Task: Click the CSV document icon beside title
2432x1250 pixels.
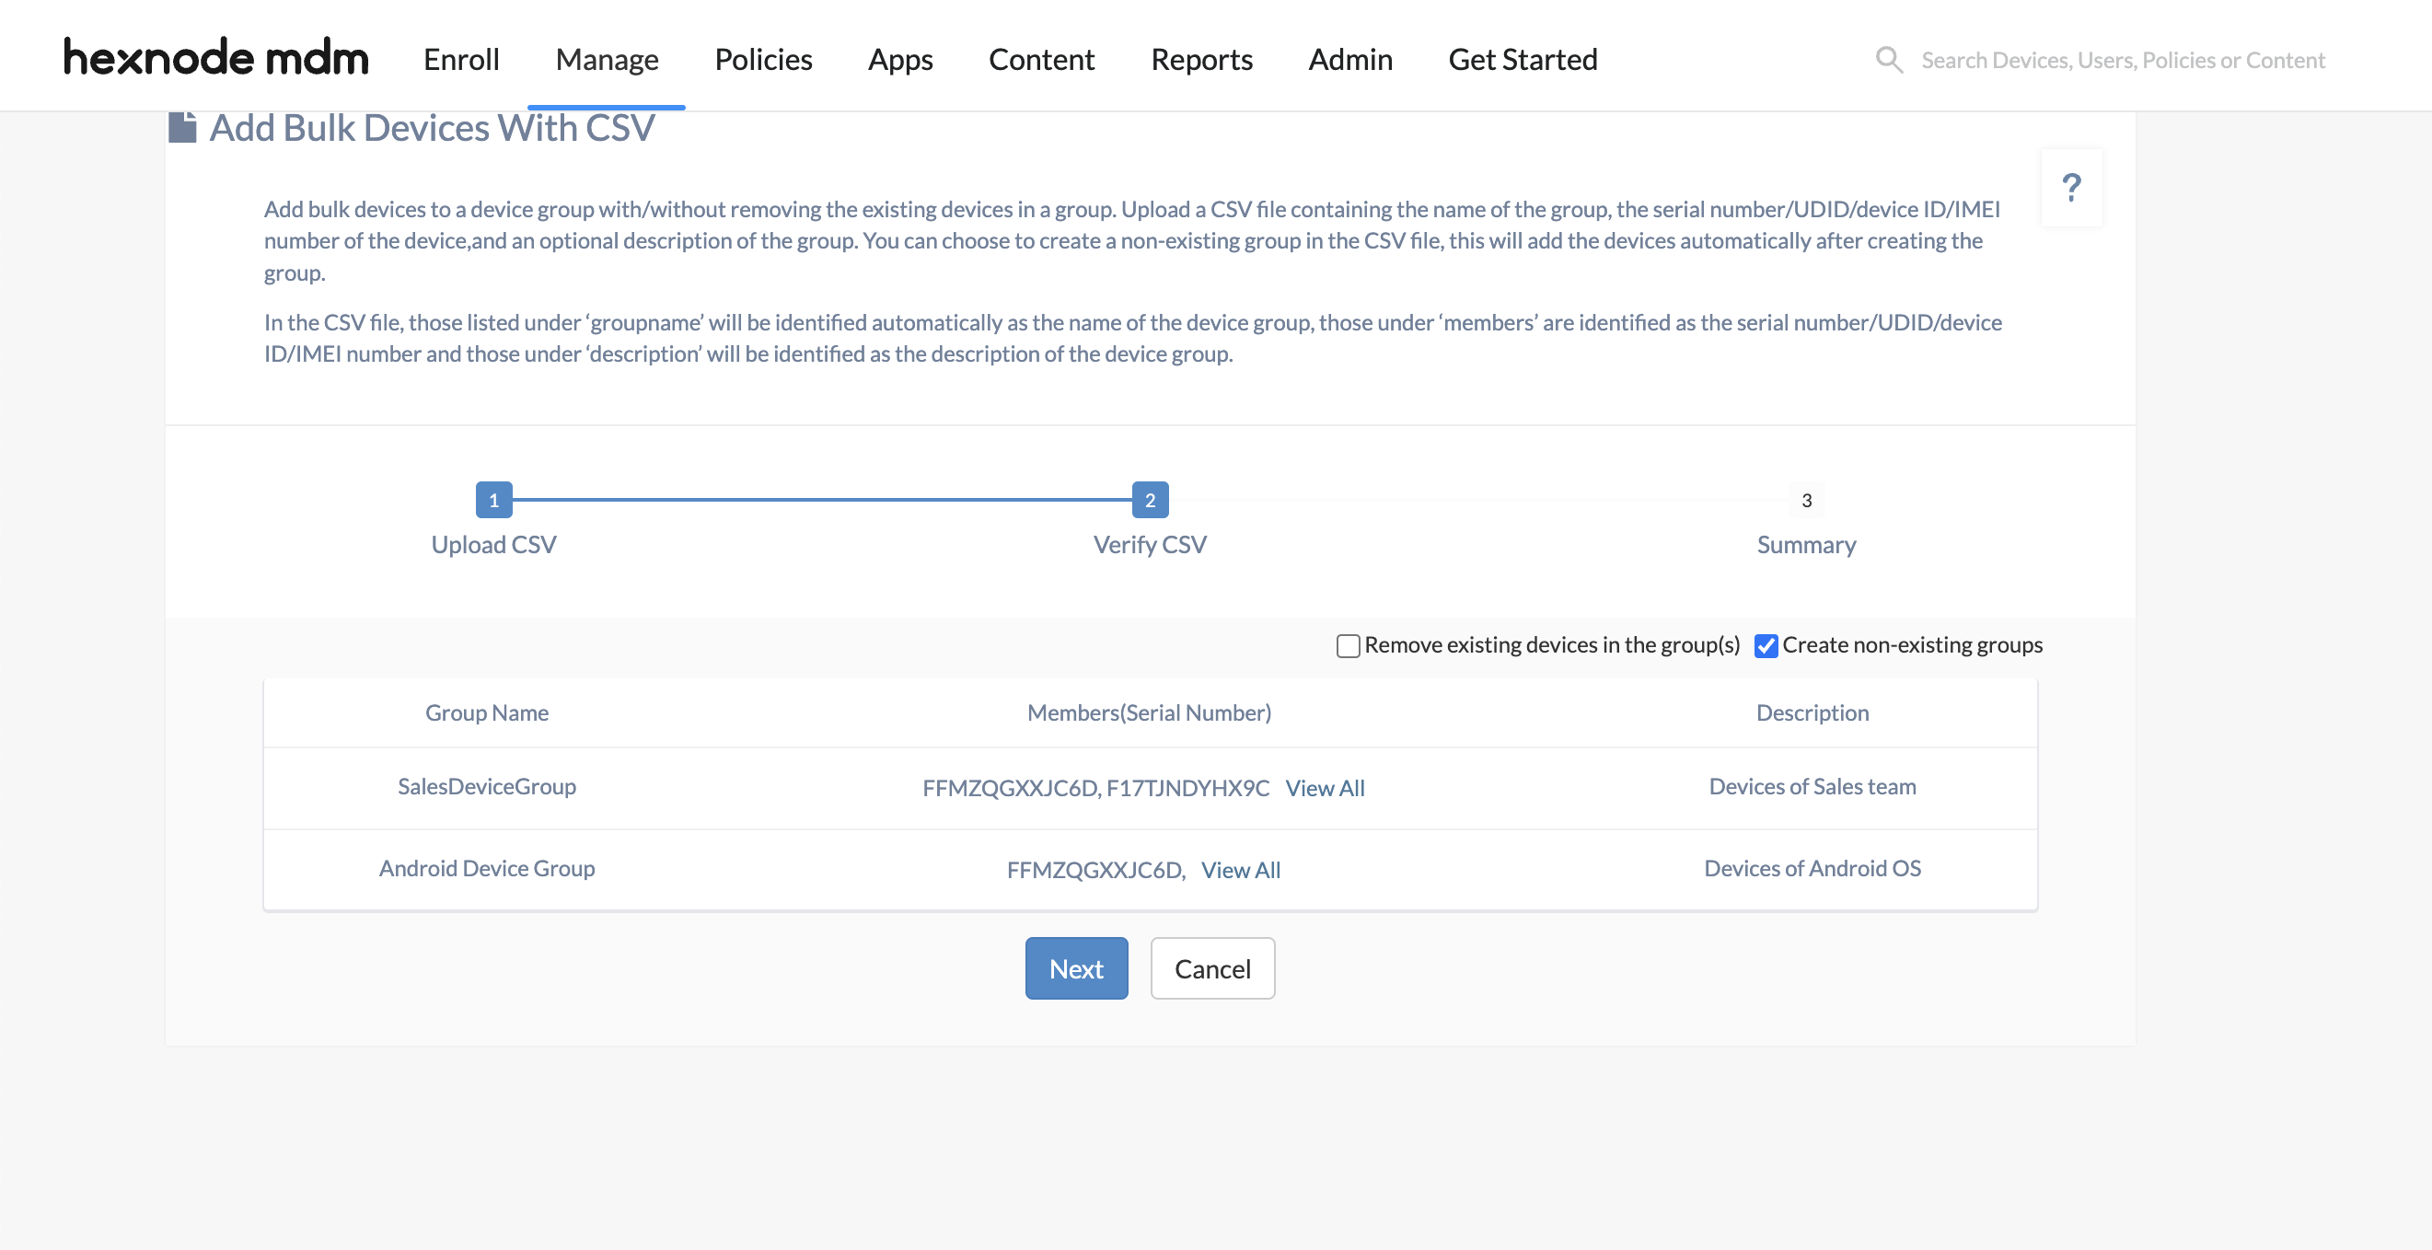Action: (182, 127)
